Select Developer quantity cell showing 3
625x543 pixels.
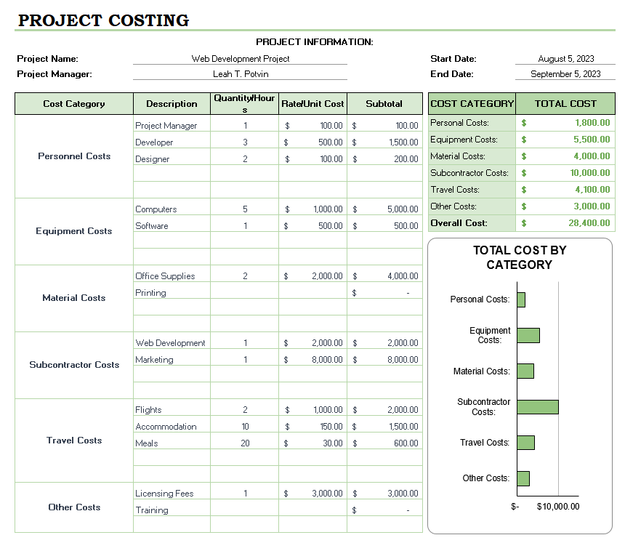244,142
